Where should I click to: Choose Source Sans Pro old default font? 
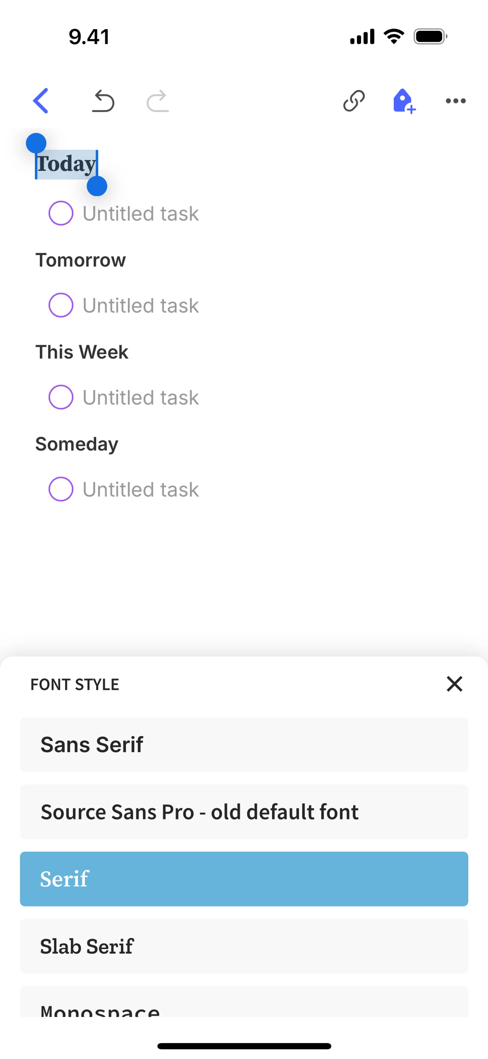(x=244, y=812)
